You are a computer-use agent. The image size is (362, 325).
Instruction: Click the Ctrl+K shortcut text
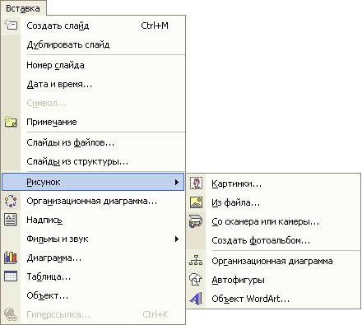155,314
